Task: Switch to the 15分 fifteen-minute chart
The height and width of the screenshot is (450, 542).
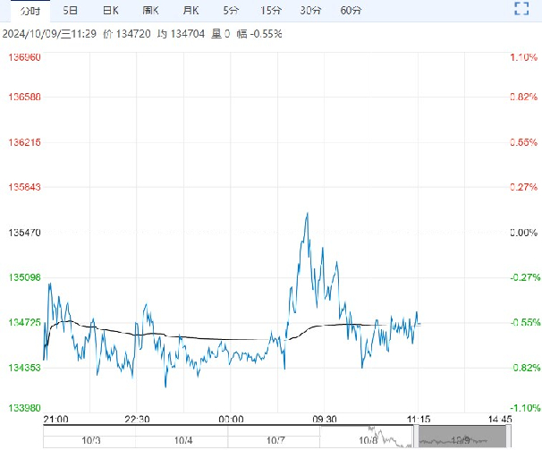Action: (x=271, y=11)
